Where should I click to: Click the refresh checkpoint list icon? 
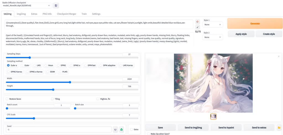[56, 6]
